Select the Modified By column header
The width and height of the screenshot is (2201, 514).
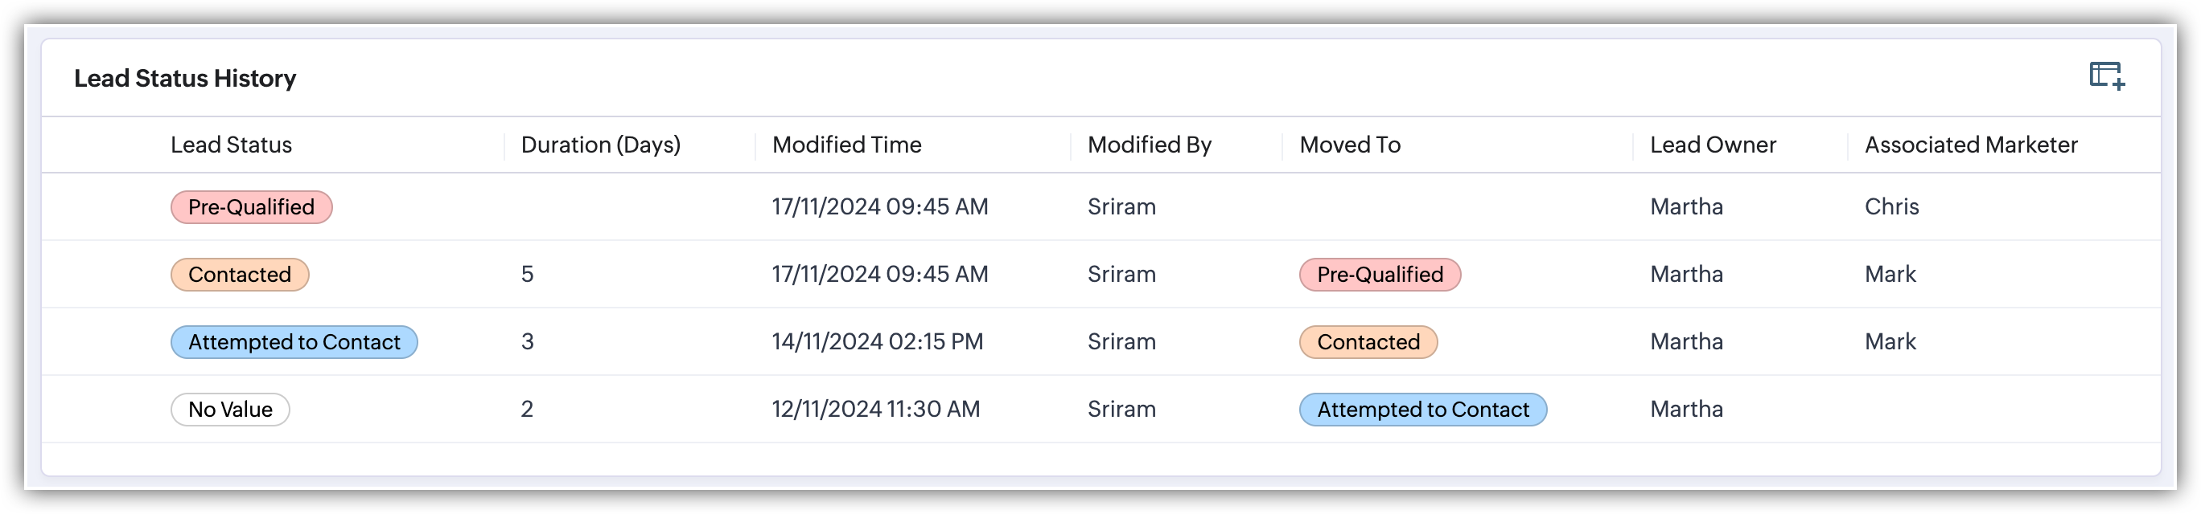click(x=1148, y=145)
